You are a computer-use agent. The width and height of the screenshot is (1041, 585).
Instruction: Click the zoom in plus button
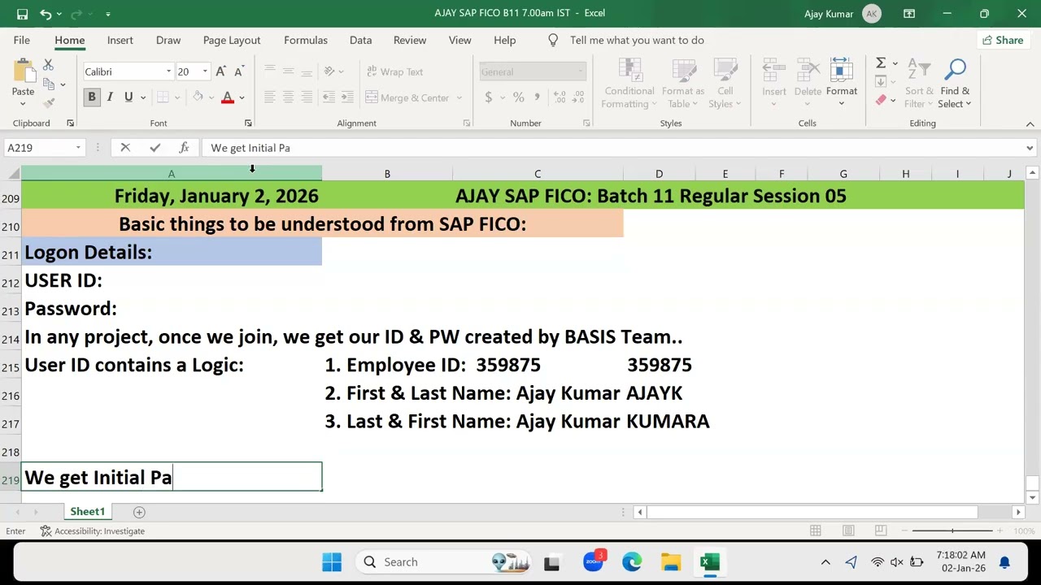click(1000, 531)
